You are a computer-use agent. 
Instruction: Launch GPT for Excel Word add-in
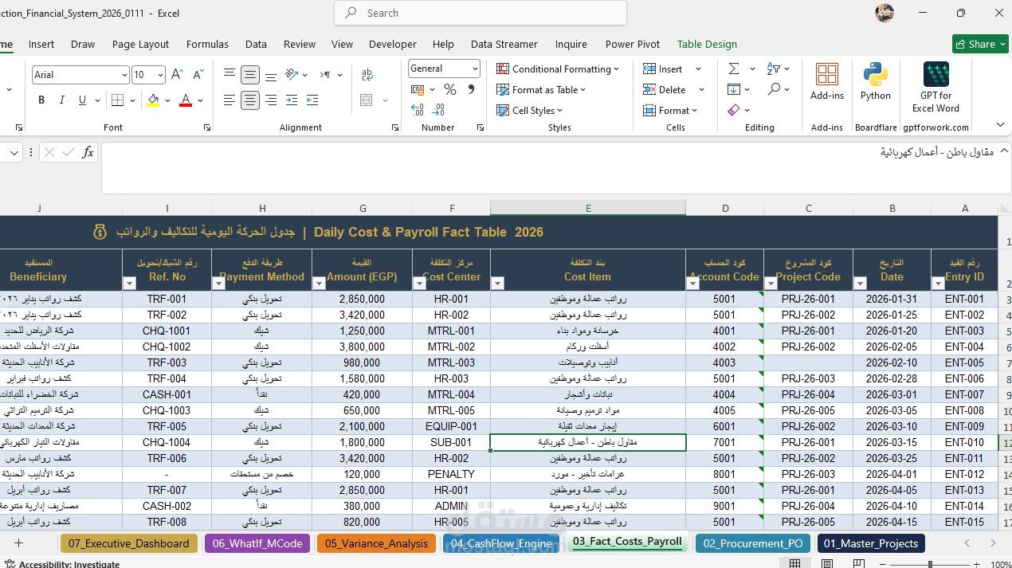[x=936, y=87]
